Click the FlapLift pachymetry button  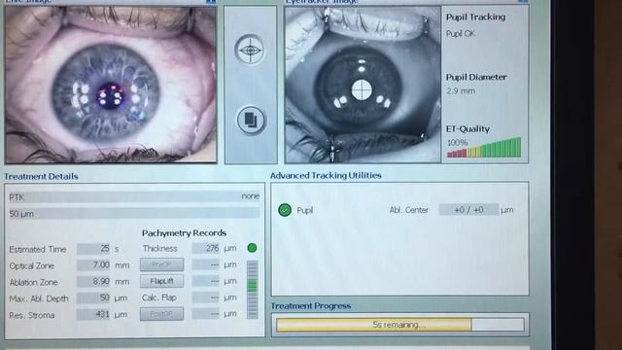161,281
